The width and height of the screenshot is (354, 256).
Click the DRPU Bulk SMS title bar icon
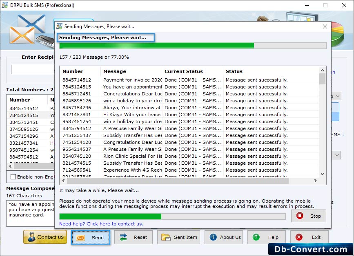tap(5, 5)
